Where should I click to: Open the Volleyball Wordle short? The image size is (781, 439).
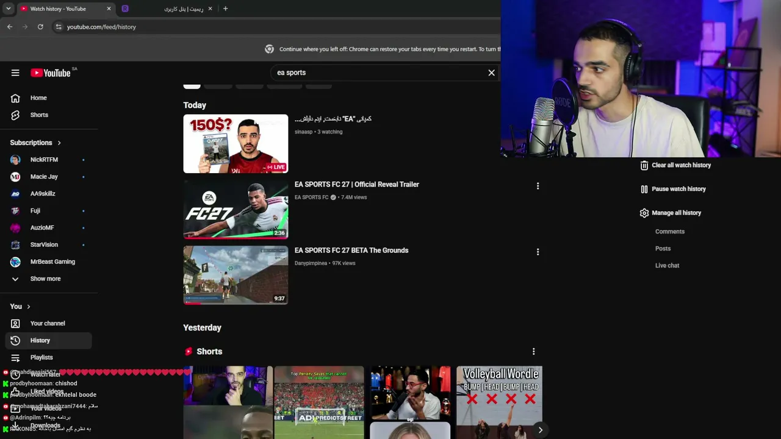[500, 402]
